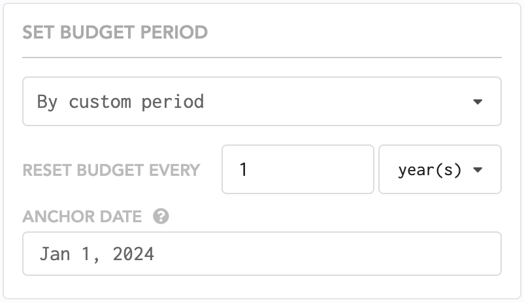This screenshot has height=302, width=524.
Task: Click the RESET BUDGET EVERY label
Action: (x=111, y=170)
